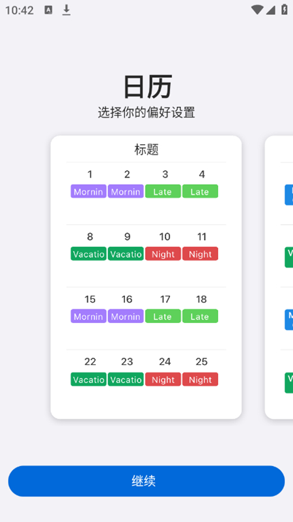The height and width of the screenshot is (522, 293).
Task: Tap the battery charging icon
Action: [285, 10]
